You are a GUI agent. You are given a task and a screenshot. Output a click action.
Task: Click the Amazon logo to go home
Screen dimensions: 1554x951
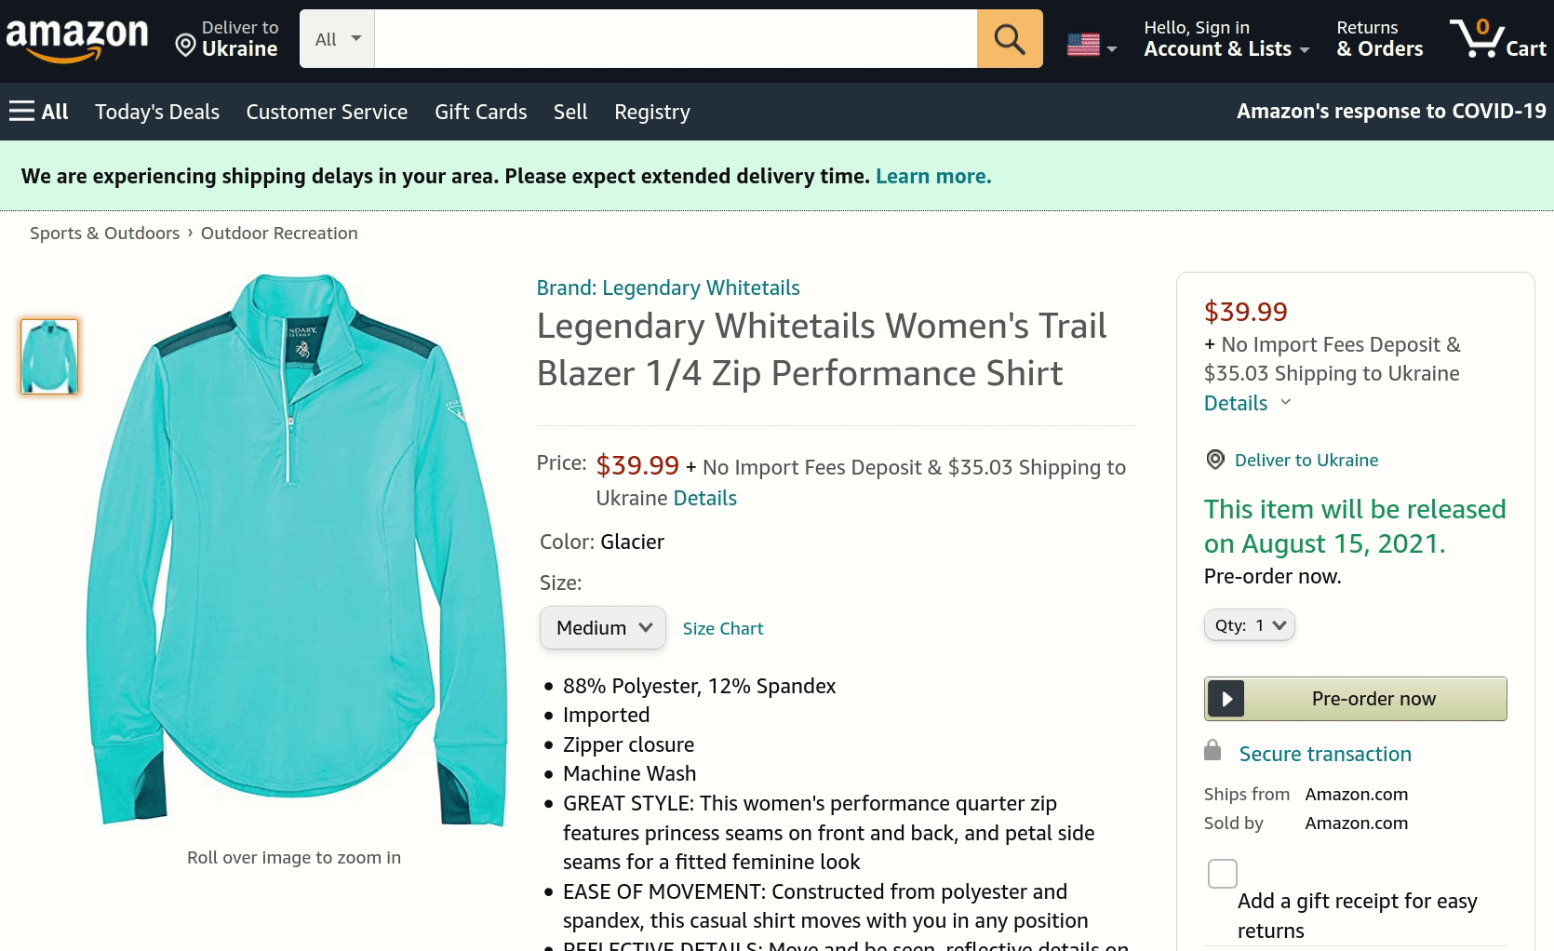tap(77, 39)
